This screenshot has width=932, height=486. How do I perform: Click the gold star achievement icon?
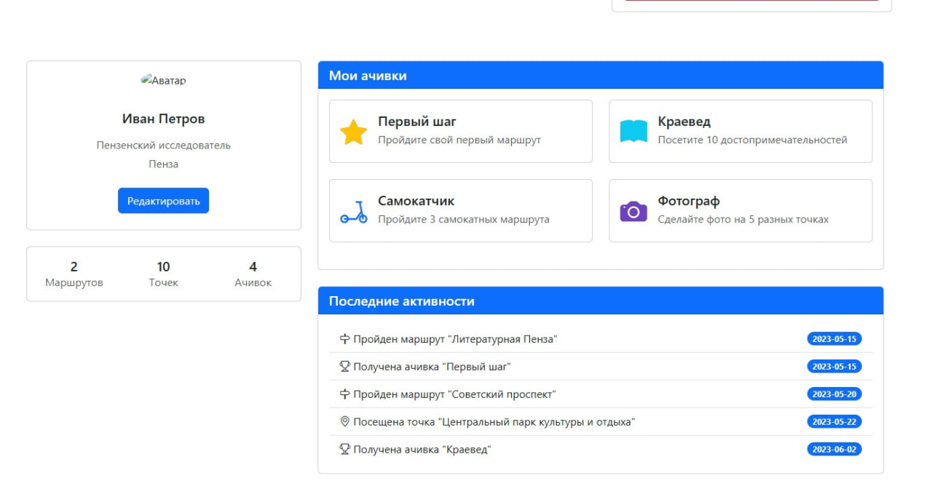pos(353,132)
